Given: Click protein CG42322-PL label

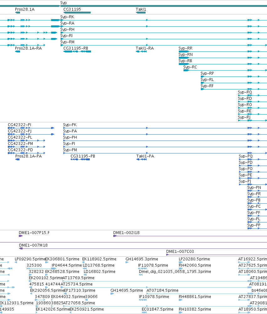Looking at the screenshot, I should 20,137.
